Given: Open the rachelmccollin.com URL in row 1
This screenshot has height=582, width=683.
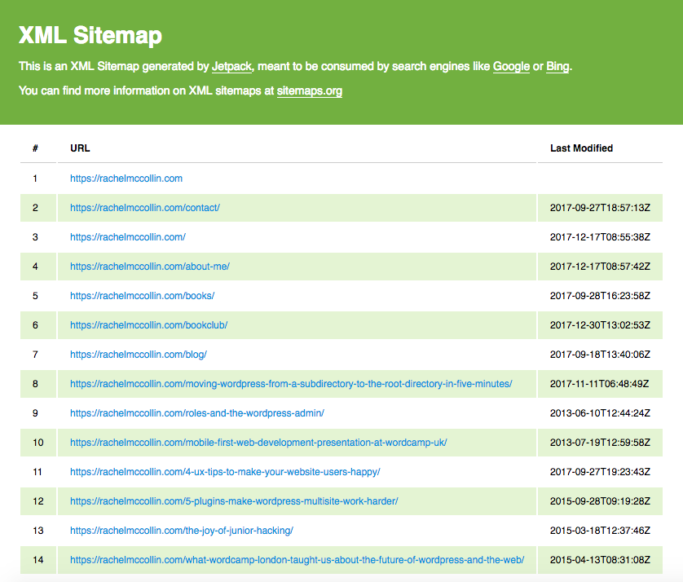Looking at the screenshot, I should pyautogui.click(x=126, y=179).
